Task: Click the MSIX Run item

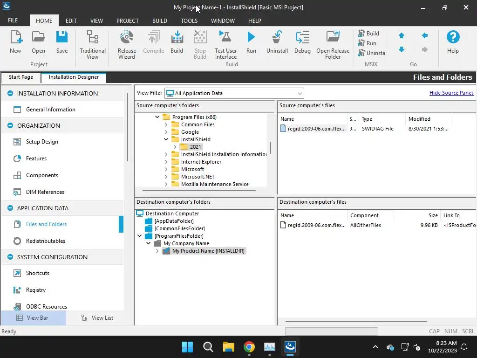Action: 367,43
